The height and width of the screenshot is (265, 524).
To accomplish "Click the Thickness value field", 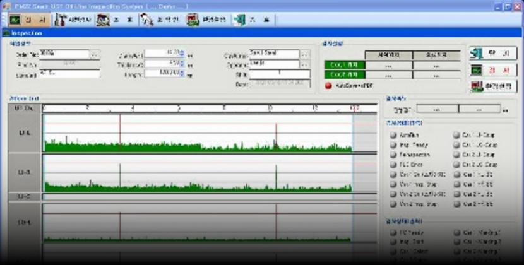I will [162, 64].
